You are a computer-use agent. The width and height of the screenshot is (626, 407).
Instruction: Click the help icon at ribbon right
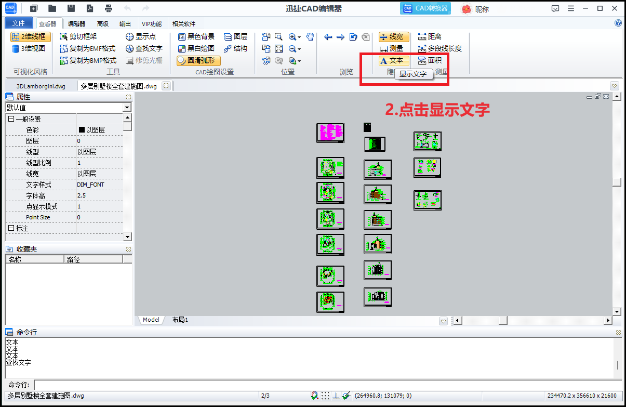click(618, 23)
